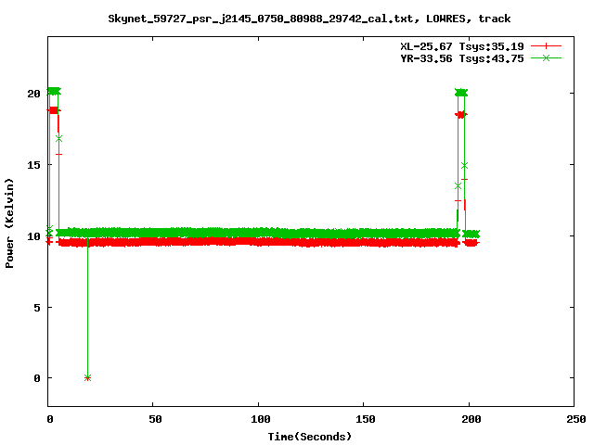594x445 pixels.
Task: Click y-axis tick label 20
Action: pyautogui.click(x=33, y=94)
